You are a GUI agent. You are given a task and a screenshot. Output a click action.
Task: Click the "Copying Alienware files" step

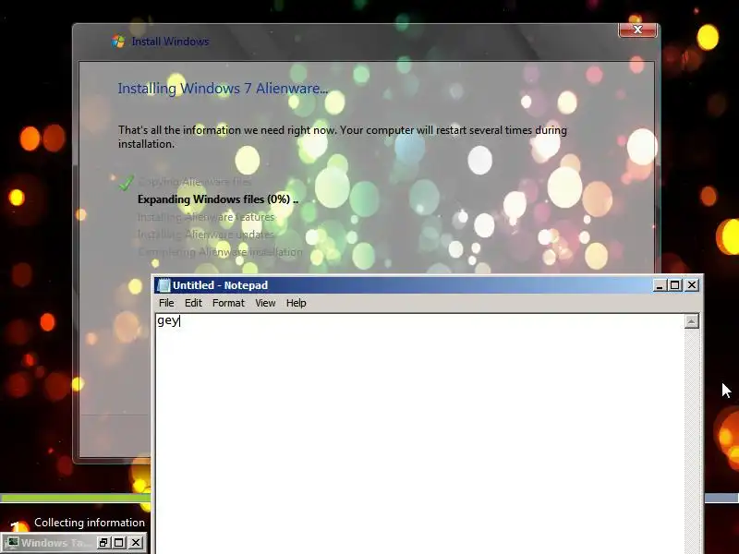coord(195,182)
